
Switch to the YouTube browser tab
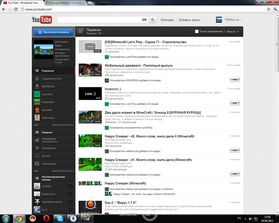pyautogui.click(x=22, y=3)
